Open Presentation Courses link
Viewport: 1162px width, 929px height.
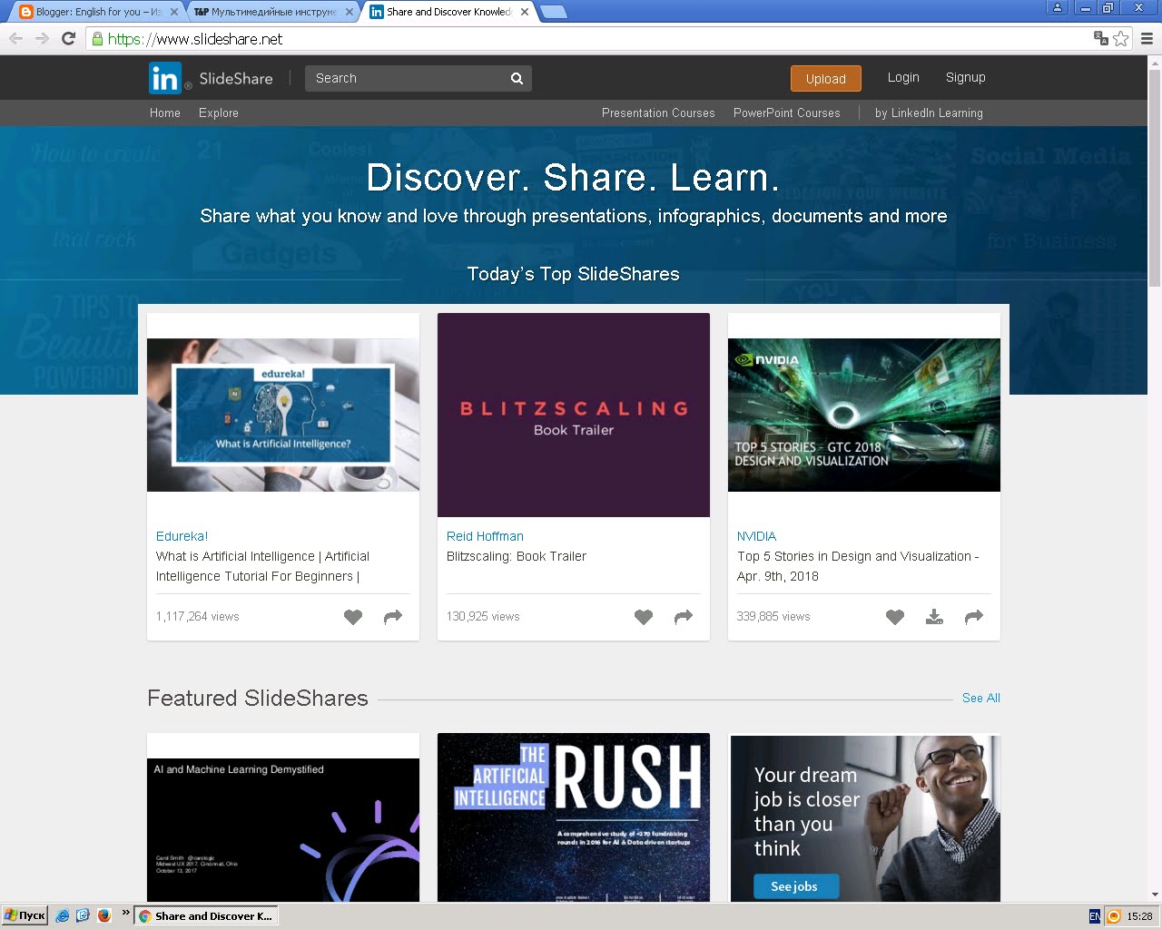[658, 113]
